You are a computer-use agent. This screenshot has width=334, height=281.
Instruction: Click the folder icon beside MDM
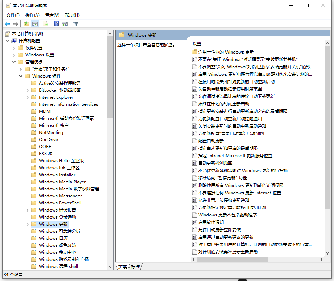coord(34,111)
